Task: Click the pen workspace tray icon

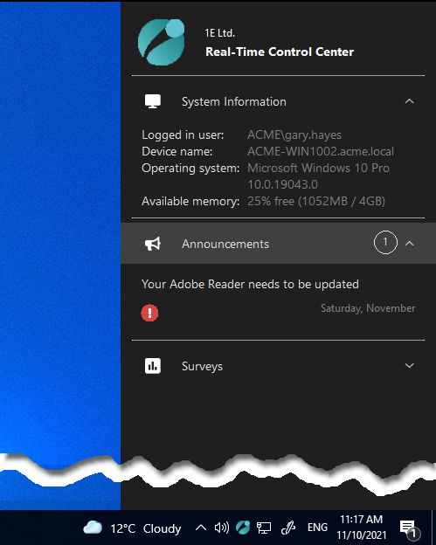Action: point(287,528)
